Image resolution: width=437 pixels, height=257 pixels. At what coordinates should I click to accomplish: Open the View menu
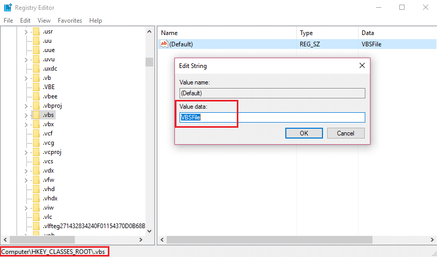[x=44, y=21]
